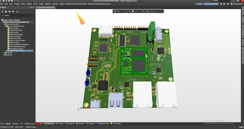
Task: Click the selection filter icon in Active Bar
Action: (x=115, y=11)
